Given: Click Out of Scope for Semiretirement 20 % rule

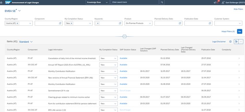Looking at the screenshot, I should (x=125, y=90).
